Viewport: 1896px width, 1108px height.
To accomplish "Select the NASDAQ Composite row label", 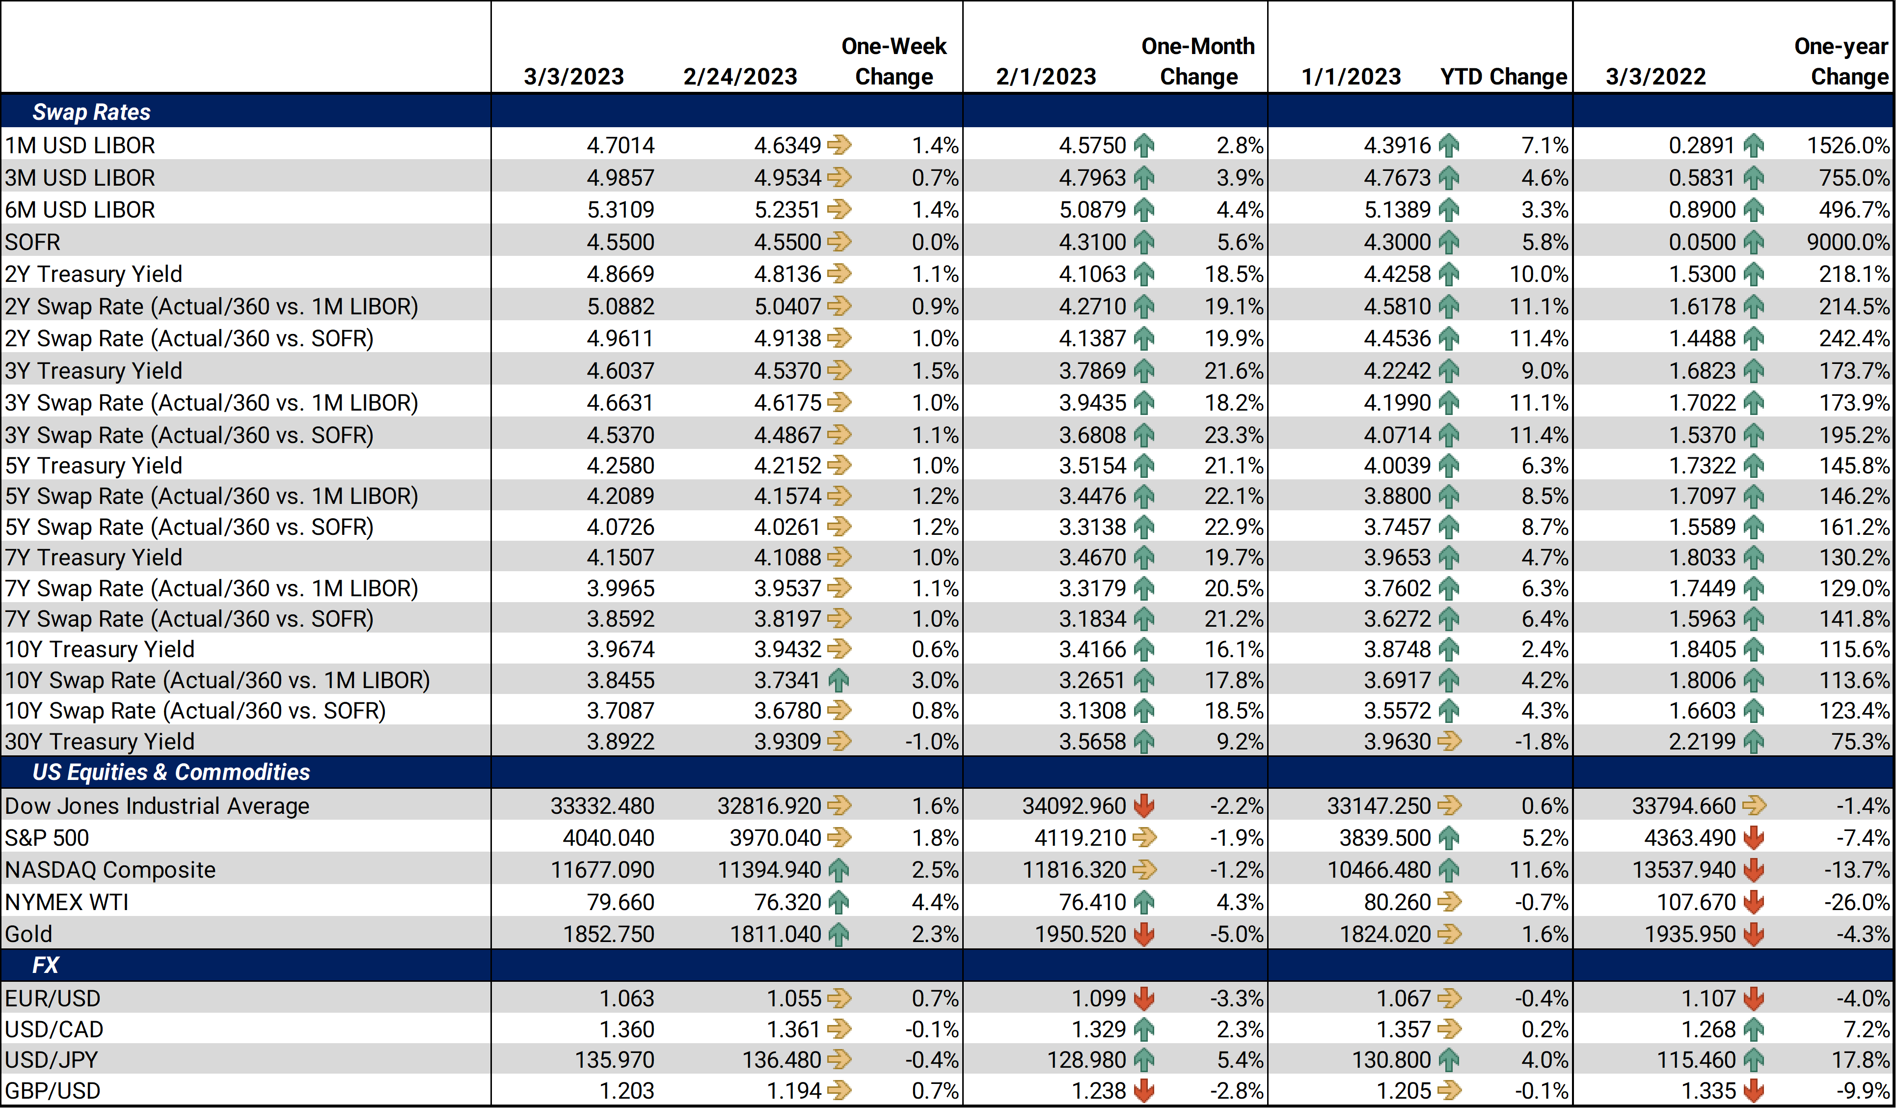I will (x=110, y=869).
